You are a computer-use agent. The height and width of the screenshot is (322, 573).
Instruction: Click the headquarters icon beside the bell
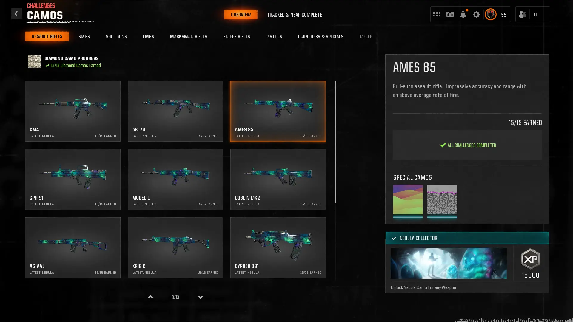click(x=450, y=14)
